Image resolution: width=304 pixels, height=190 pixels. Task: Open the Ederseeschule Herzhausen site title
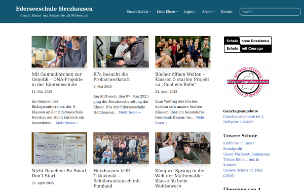point(54,9)
